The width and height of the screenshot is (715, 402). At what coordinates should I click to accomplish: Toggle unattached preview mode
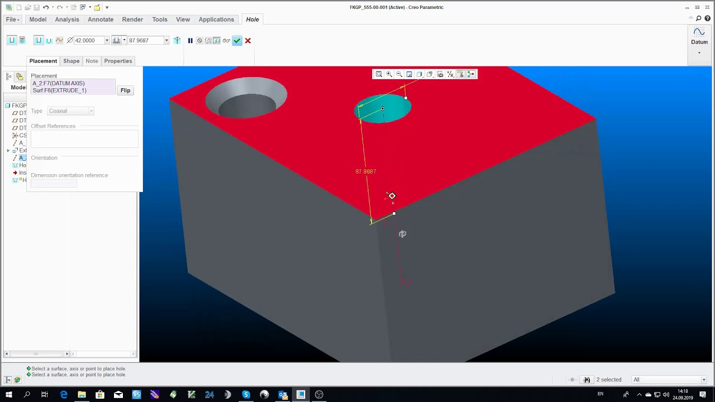click(x=208, y=40)
